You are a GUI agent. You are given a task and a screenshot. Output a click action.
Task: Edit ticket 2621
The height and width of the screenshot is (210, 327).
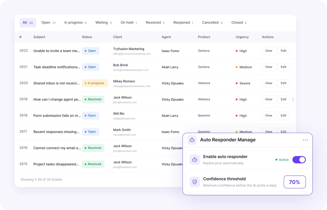[283, 67]
